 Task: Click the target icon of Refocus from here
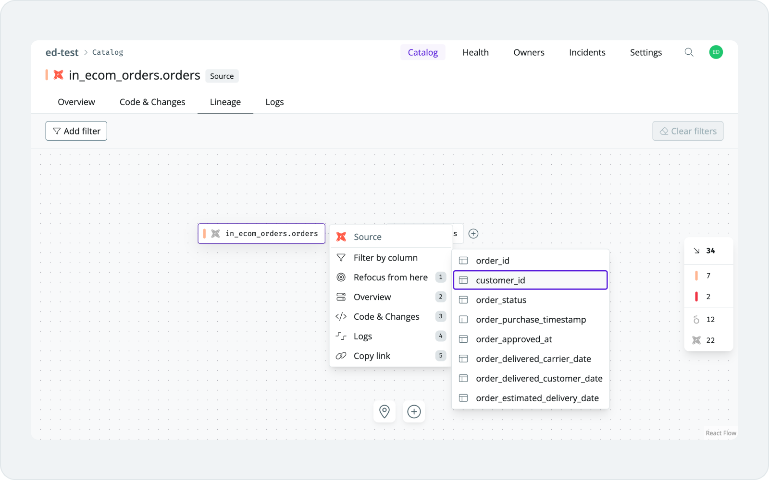tap(341, 277)
